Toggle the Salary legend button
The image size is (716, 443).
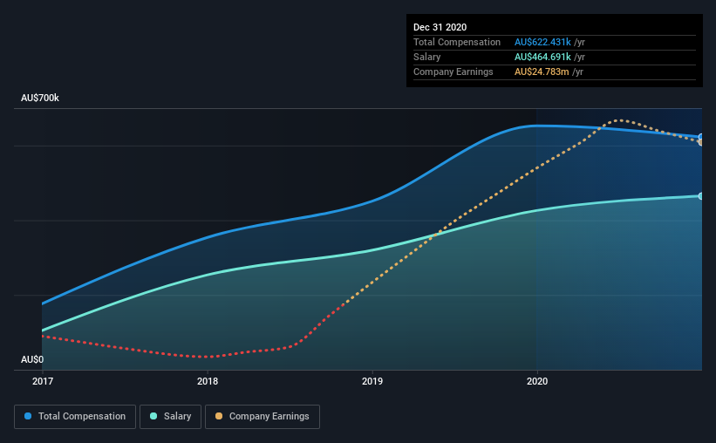[x=170, y=417]
